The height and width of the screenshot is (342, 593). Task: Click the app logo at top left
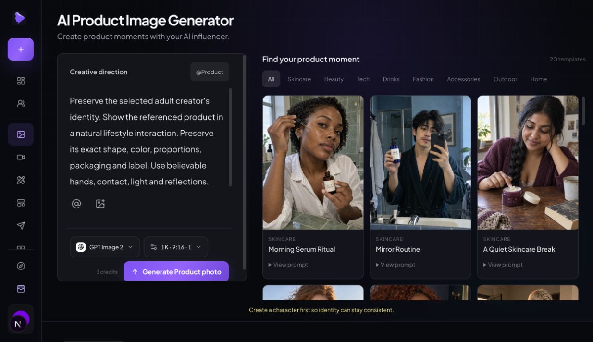click(20, 18)
